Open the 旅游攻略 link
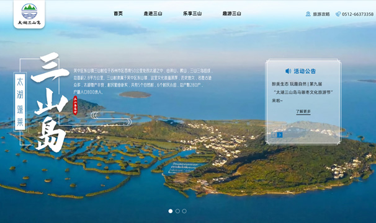This screenshot has width=376, height=223. [x=321, y=14]
